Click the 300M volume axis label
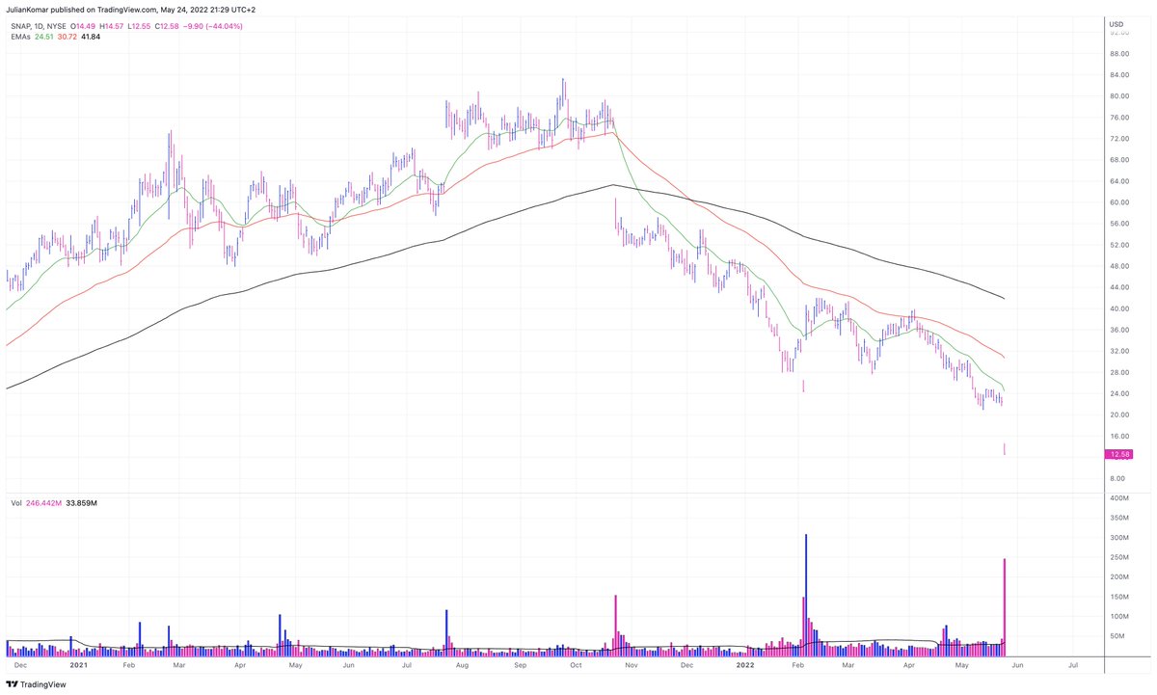The image size is (1157, 695). tap(1118, 537)
